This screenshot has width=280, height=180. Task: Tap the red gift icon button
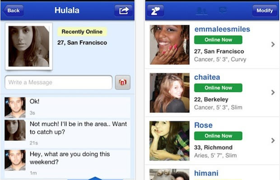tap(123, 82)
